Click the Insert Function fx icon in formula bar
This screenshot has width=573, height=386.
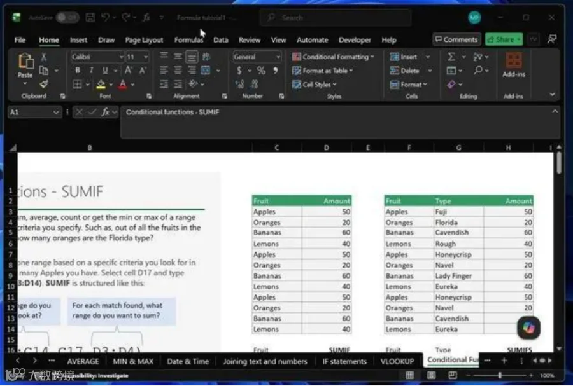(106, 112)
